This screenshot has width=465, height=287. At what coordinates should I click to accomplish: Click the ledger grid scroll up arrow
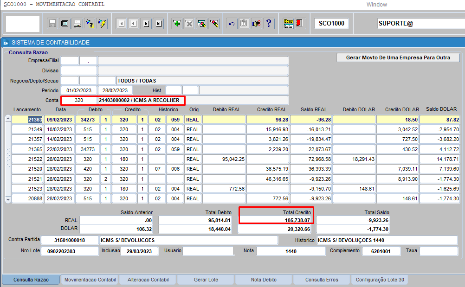(8, 119)
